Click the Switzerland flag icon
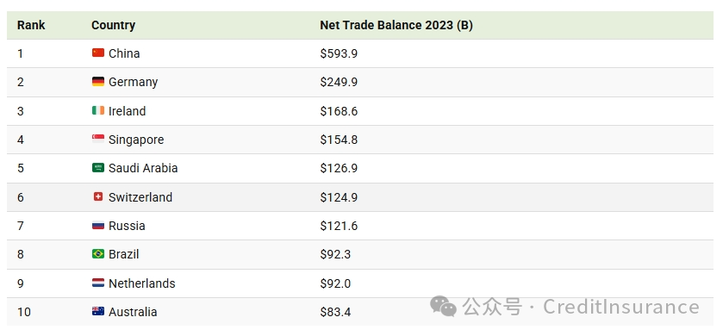The width and height of the screenshot is (723, 336). point(97,196)
